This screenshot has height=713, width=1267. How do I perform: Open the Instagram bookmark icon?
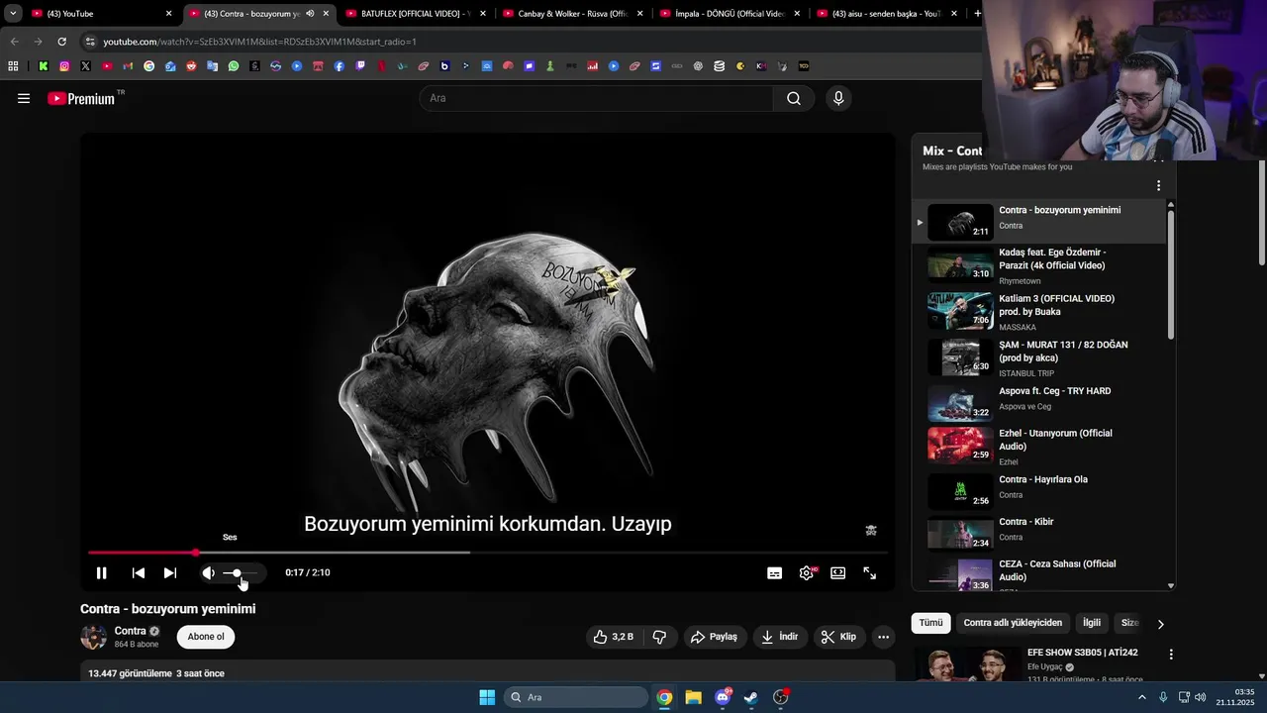64,66
